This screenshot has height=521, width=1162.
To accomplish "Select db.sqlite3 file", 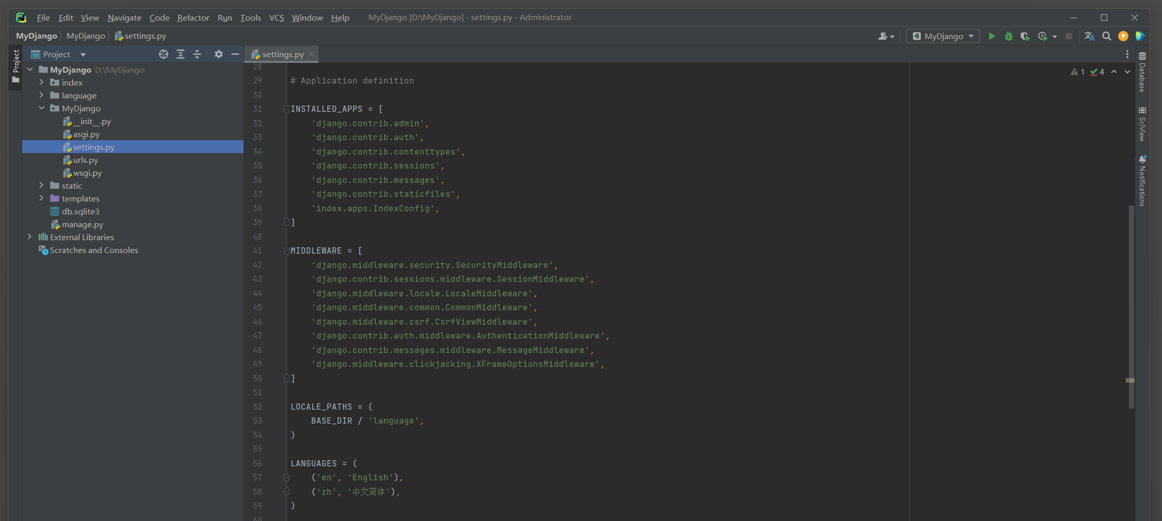I will coord(80,211).
